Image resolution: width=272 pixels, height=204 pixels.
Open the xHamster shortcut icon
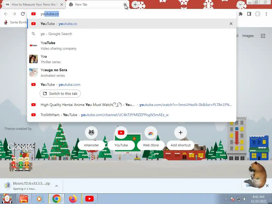point(91,133)
